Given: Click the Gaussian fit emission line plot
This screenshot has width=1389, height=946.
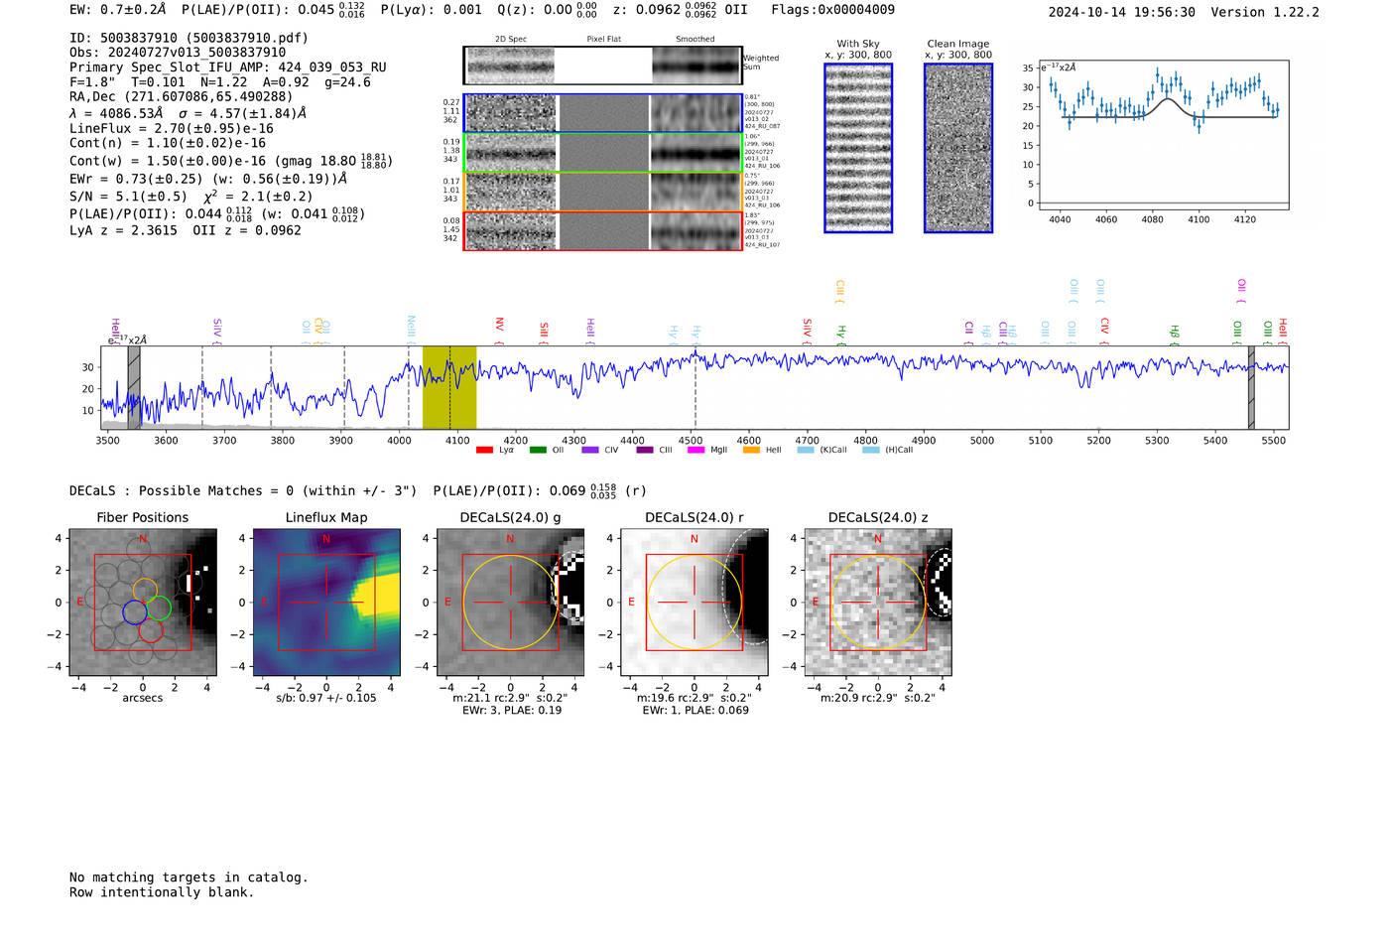Looking at the screenshot, I should click(x=1163, y=135).
